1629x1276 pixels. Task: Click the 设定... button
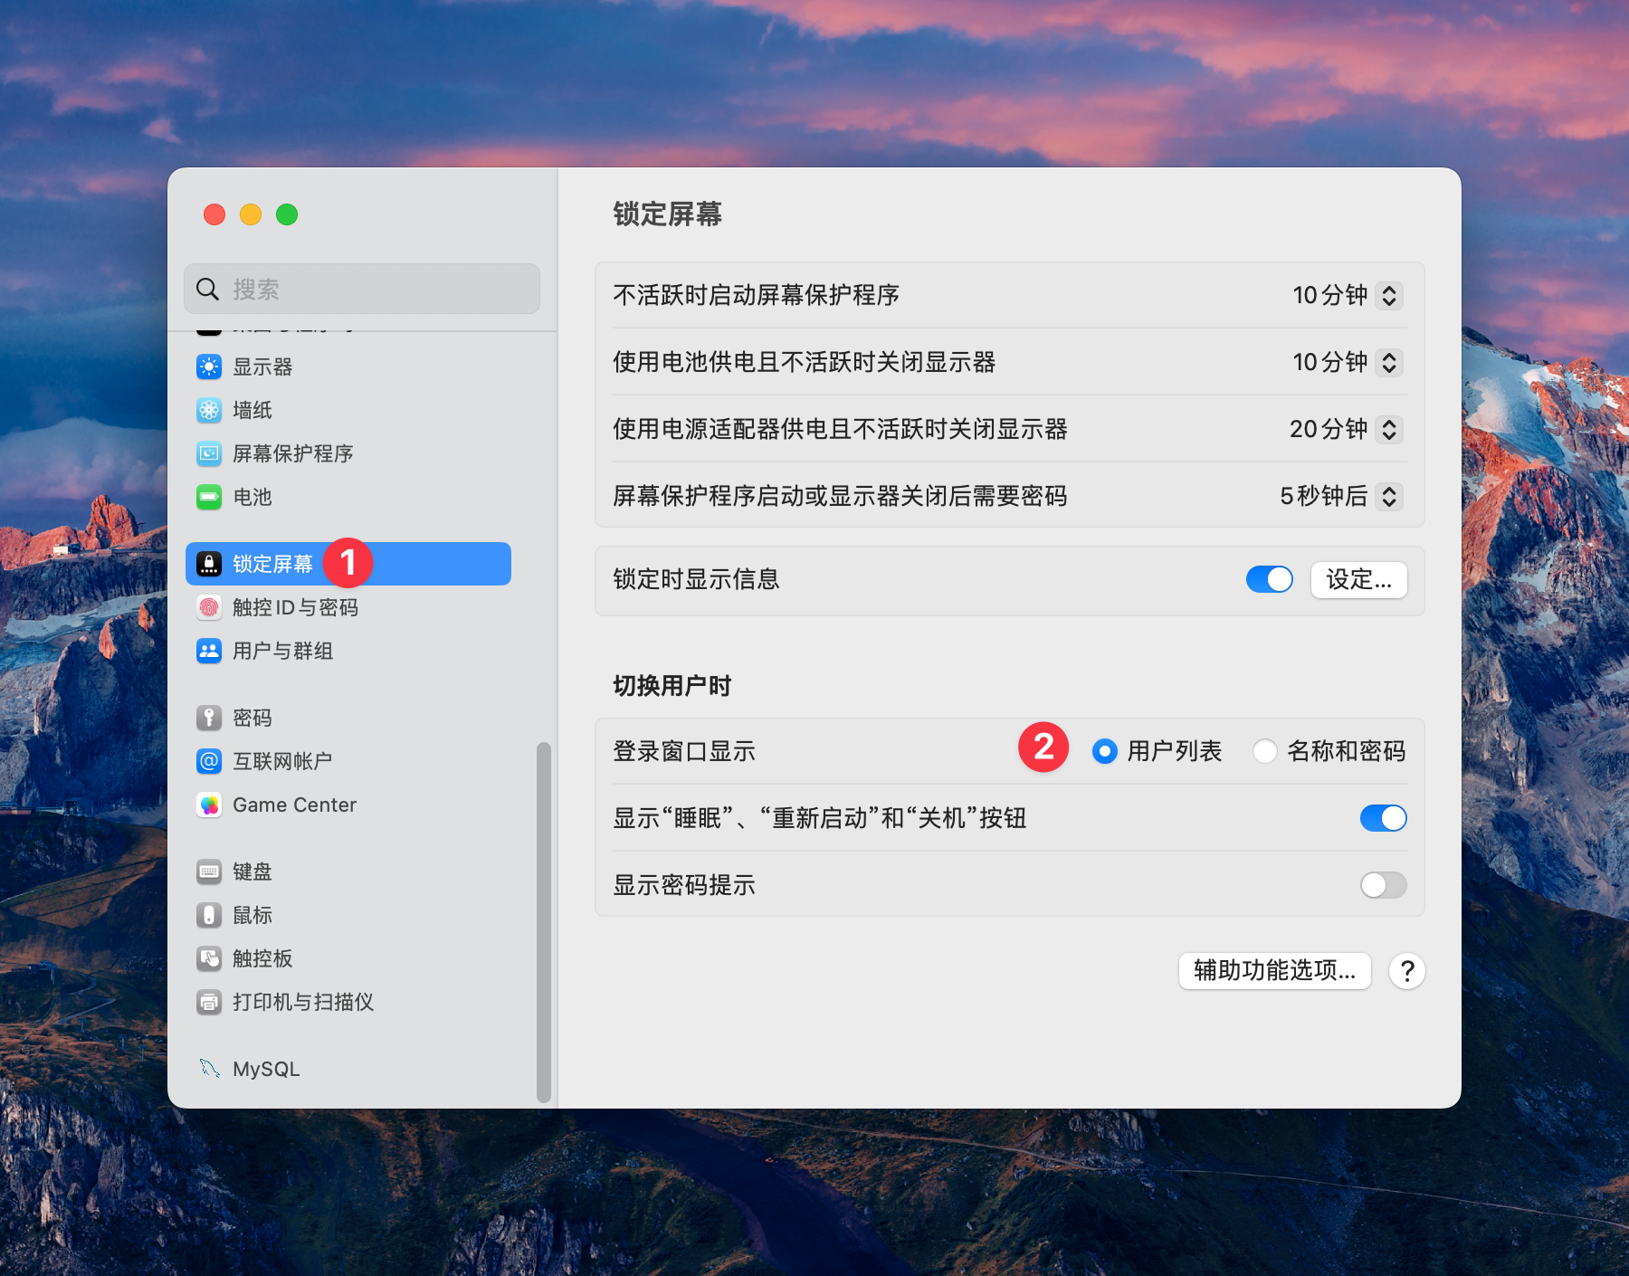pyautogui.click(x=1358, y=579)
